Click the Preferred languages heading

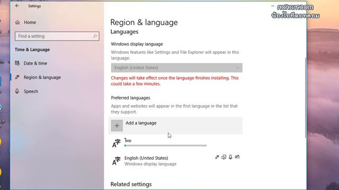130,98
